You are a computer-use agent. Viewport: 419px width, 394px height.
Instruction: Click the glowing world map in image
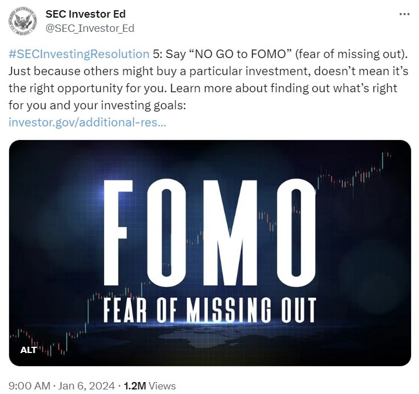(209, 338)
